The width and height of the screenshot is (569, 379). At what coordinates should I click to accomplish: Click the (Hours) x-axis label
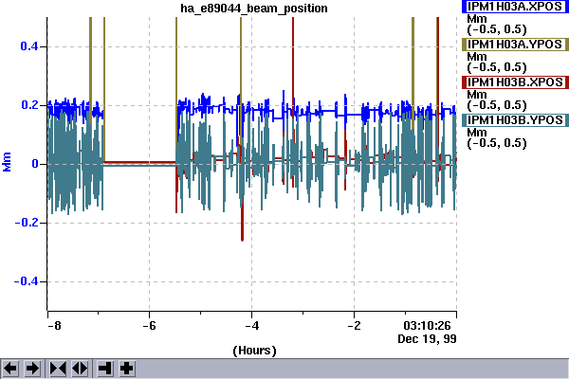253,350
